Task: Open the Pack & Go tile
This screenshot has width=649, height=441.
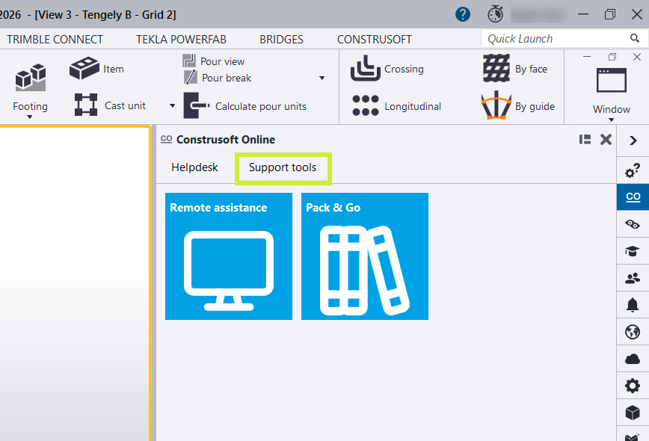Action: click(365, 256)
